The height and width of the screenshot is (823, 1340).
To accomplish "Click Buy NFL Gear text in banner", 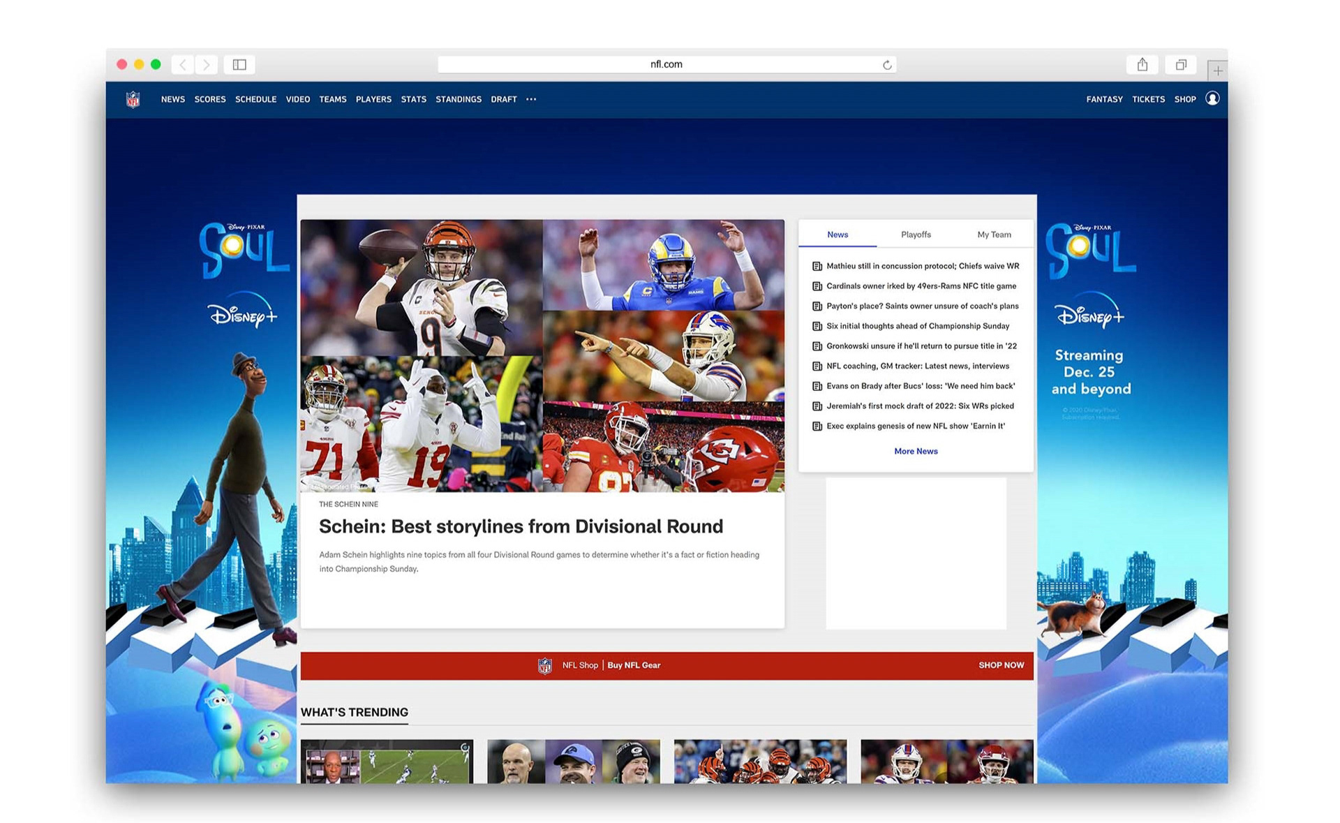I will (x=634, y=665).
